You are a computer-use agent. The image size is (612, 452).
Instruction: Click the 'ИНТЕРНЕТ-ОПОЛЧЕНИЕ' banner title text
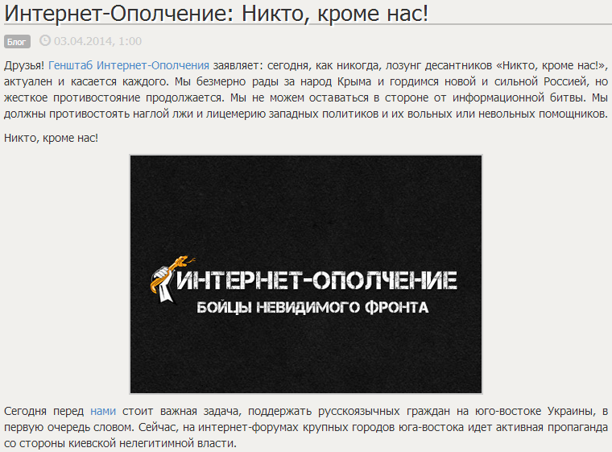[x=316, y=280]
